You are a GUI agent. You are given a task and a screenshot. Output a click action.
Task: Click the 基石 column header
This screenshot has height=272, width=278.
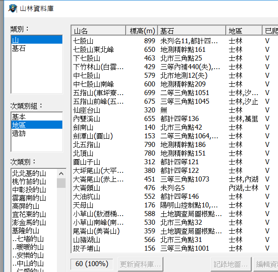pyautogui.click(x=191, y=30)
